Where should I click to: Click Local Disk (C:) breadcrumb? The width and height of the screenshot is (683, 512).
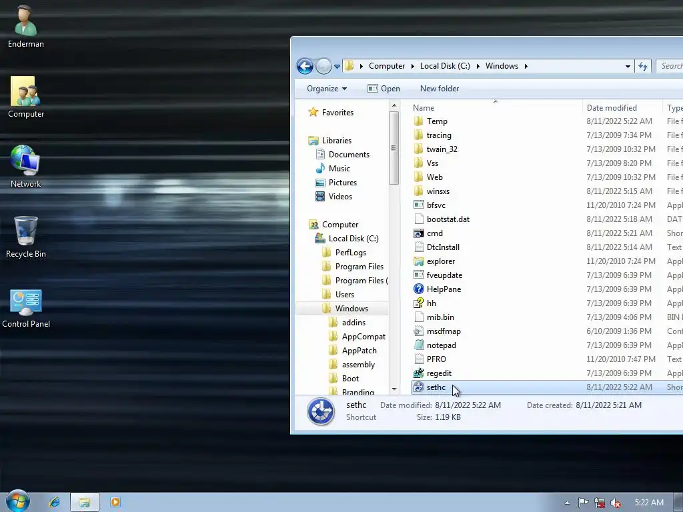[x=445, y=66]
